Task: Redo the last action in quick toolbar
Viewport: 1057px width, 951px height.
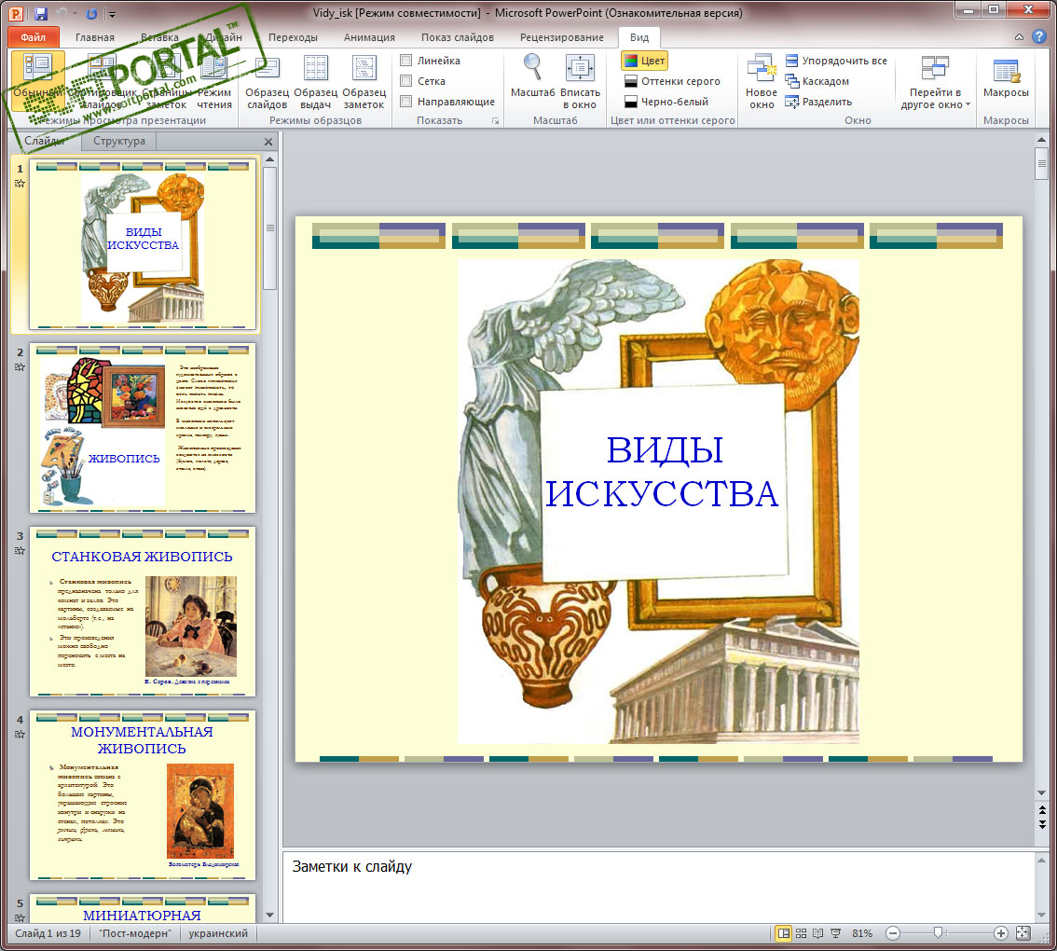Action: click(x=91, y=13)
